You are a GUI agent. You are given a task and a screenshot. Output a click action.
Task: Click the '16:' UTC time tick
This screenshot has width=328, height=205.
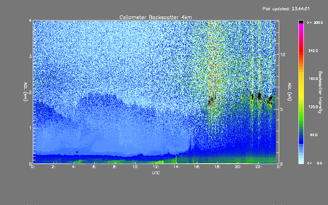(197, 167)
